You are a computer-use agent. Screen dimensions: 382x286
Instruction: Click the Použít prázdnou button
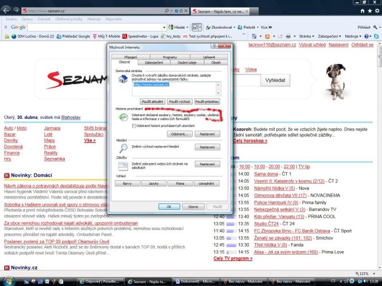pos(207,102)
